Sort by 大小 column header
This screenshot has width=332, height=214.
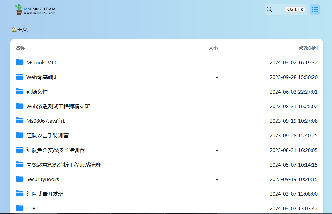pos(213,48)
